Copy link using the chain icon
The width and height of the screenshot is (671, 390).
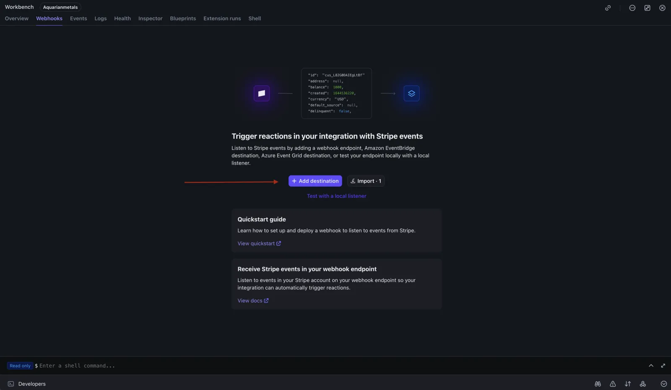click(608, 8)
